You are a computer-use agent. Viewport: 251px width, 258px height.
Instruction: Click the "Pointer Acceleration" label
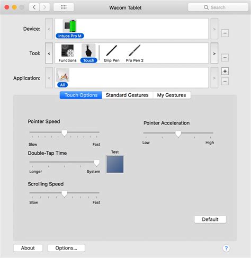(166, 123)
